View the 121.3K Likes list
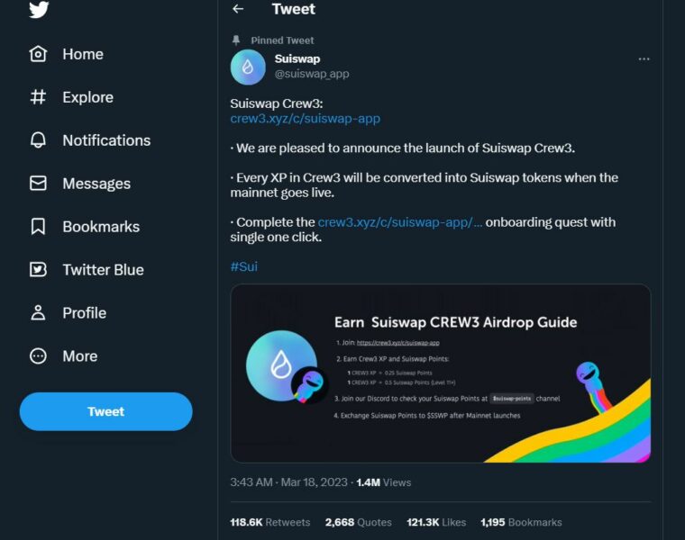 tap(436, 522)
